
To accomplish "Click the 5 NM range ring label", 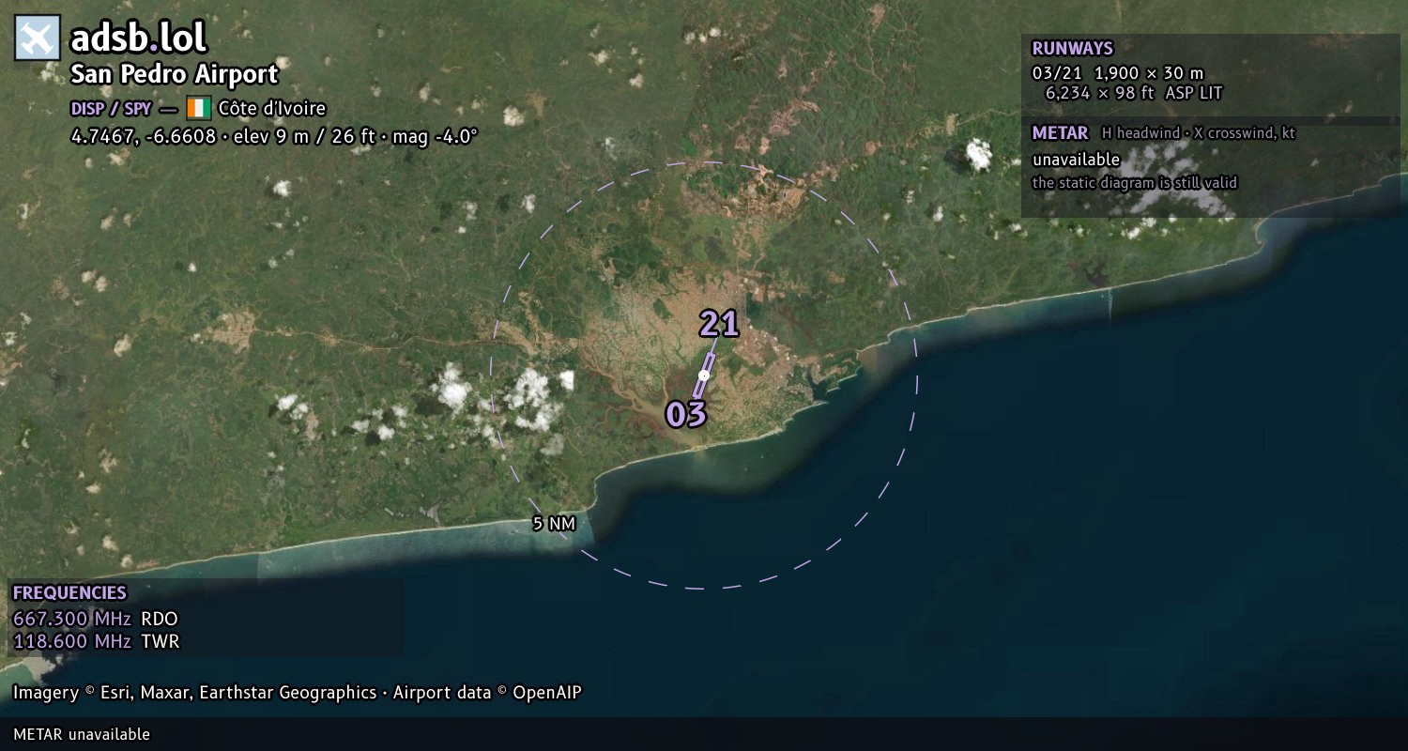I will [x=554, y=524].
